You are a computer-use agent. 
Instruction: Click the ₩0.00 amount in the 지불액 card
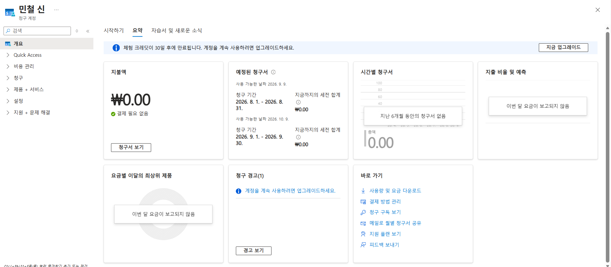click(x=131, y=100)
